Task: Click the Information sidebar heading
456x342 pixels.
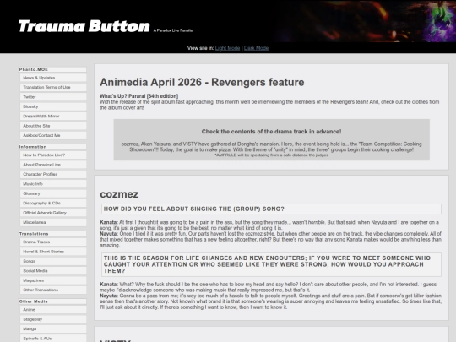Action: (52, 147)
